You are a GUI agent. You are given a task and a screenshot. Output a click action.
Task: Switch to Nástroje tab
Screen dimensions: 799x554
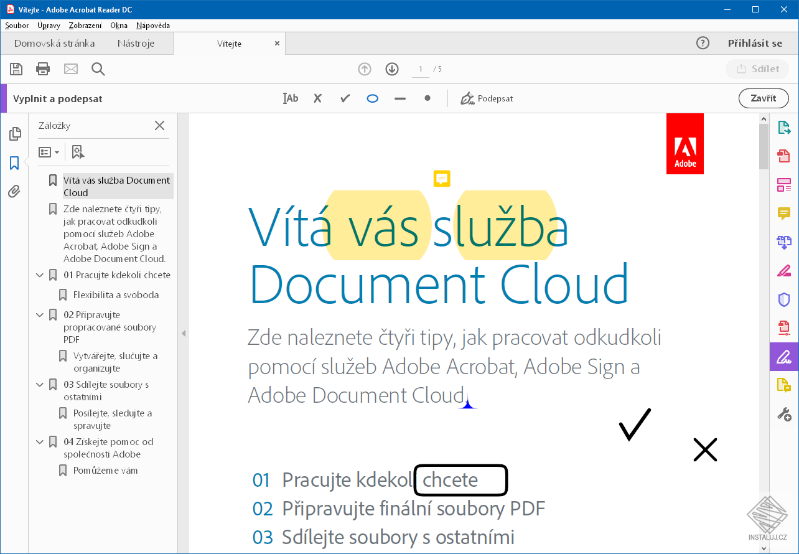coord(136,43)
